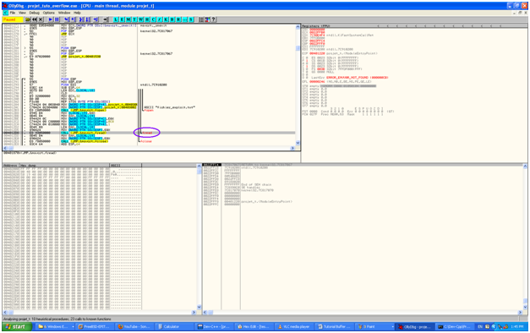Image resolution: width=530 pixels, height=333 pixels.
Task: Click stack pane vertical scrollbar down arrow
Action: 525,307
